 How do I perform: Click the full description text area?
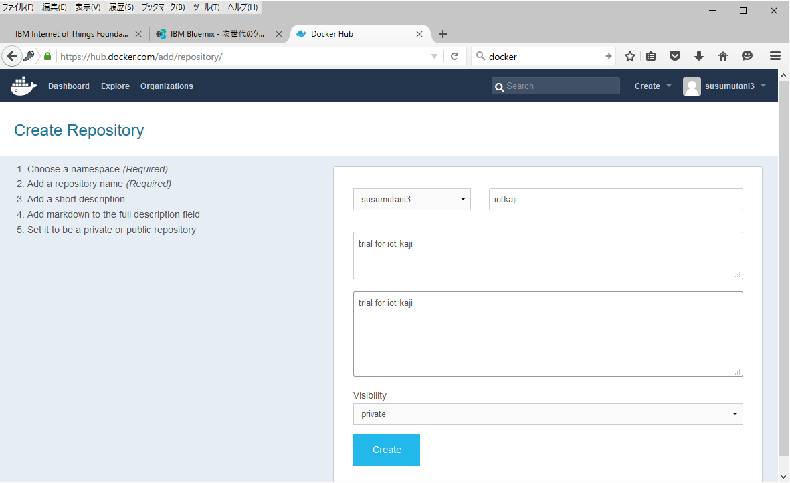(548, 334)
